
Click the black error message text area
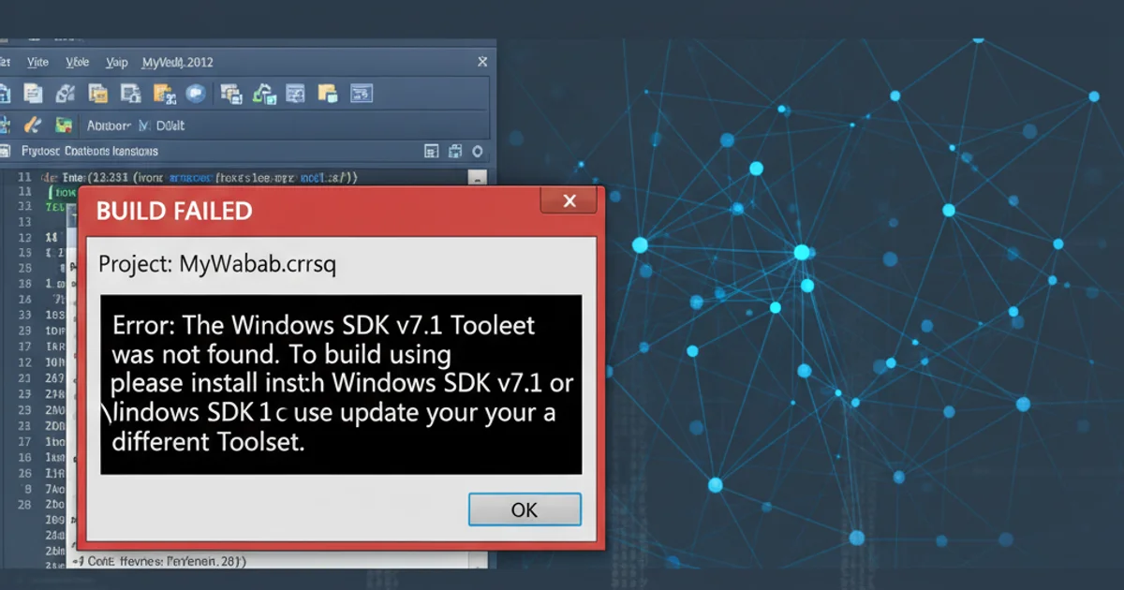coord(341,384)
